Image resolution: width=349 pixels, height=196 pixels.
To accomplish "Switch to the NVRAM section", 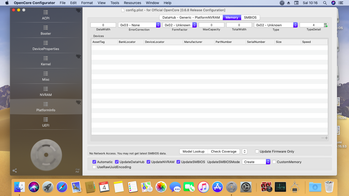I will (x=46, y=91).
